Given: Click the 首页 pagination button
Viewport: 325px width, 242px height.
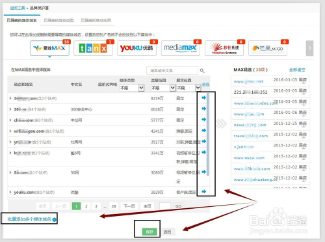Looking at the screenshot, I should [43, 206].
